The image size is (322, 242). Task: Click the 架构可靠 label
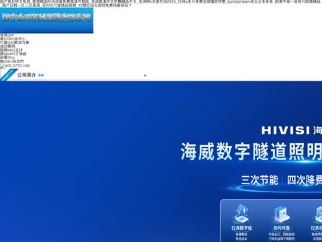tap(281, 228)
